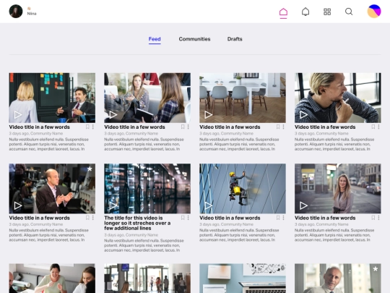This screenshot has height=293, width=390.
Task: Open the title under the woman on street thumbnail
Action: point(325,218)
